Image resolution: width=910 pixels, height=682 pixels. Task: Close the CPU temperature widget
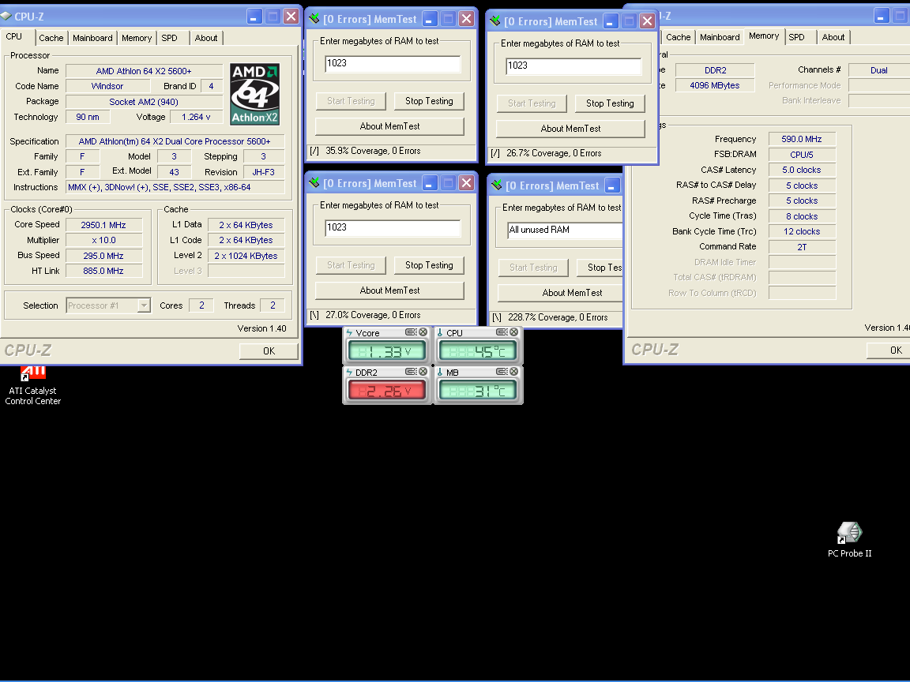point(513,332)
